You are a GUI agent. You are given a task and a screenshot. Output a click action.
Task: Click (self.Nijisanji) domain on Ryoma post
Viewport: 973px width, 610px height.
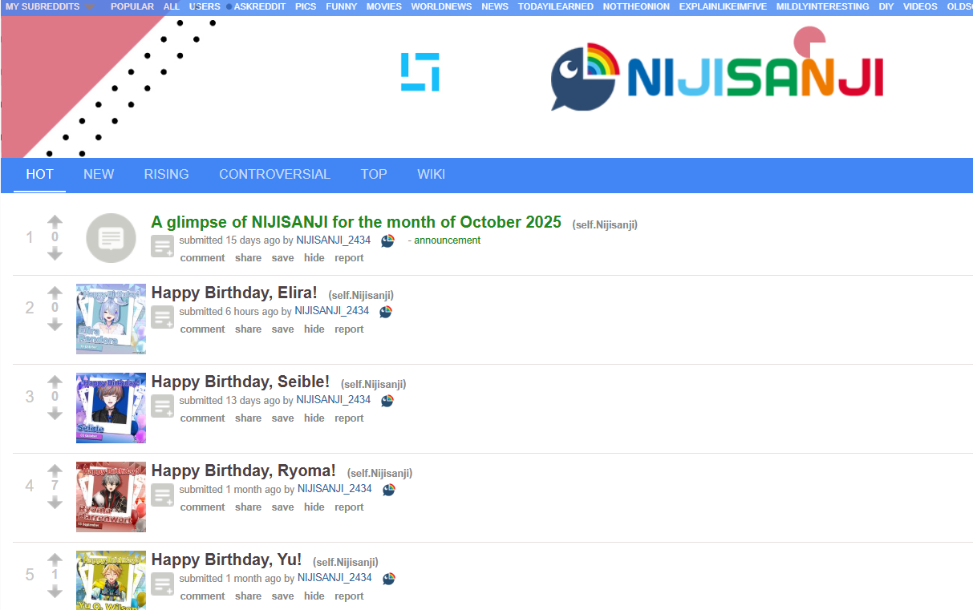(380, 473)
